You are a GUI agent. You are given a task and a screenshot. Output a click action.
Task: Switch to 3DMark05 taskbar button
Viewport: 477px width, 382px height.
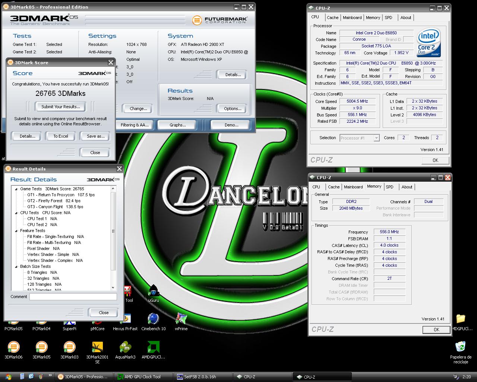pos(83,377)
